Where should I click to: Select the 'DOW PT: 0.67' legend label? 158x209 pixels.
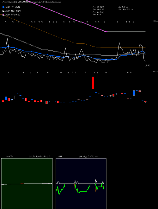12,15
